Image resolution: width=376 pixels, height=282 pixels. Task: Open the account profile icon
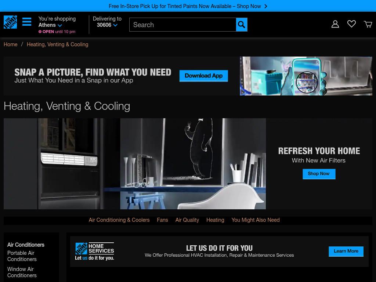335,24
